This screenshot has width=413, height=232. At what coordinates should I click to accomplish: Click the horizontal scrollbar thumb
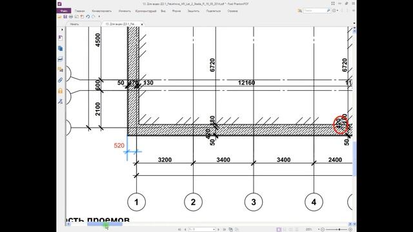pos(105,224)
